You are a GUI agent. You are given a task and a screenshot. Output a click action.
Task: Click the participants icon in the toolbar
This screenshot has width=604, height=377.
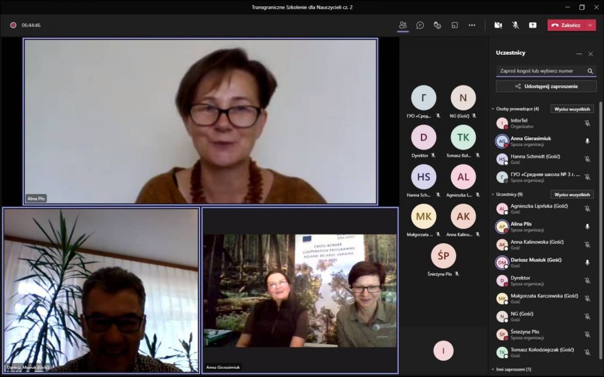(403, 25)
